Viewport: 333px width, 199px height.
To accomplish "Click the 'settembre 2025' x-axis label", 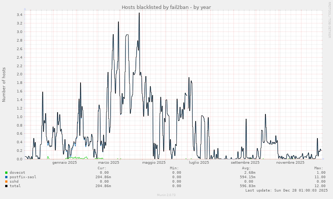I will 245,163.
